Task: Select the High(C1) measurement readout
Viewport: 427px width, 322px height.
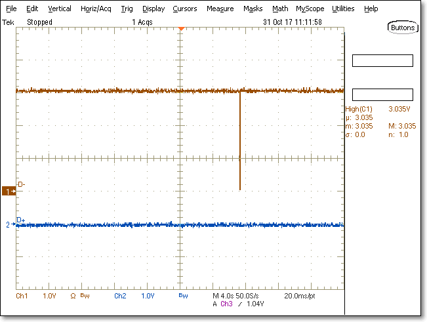Action: pos(358,109)
